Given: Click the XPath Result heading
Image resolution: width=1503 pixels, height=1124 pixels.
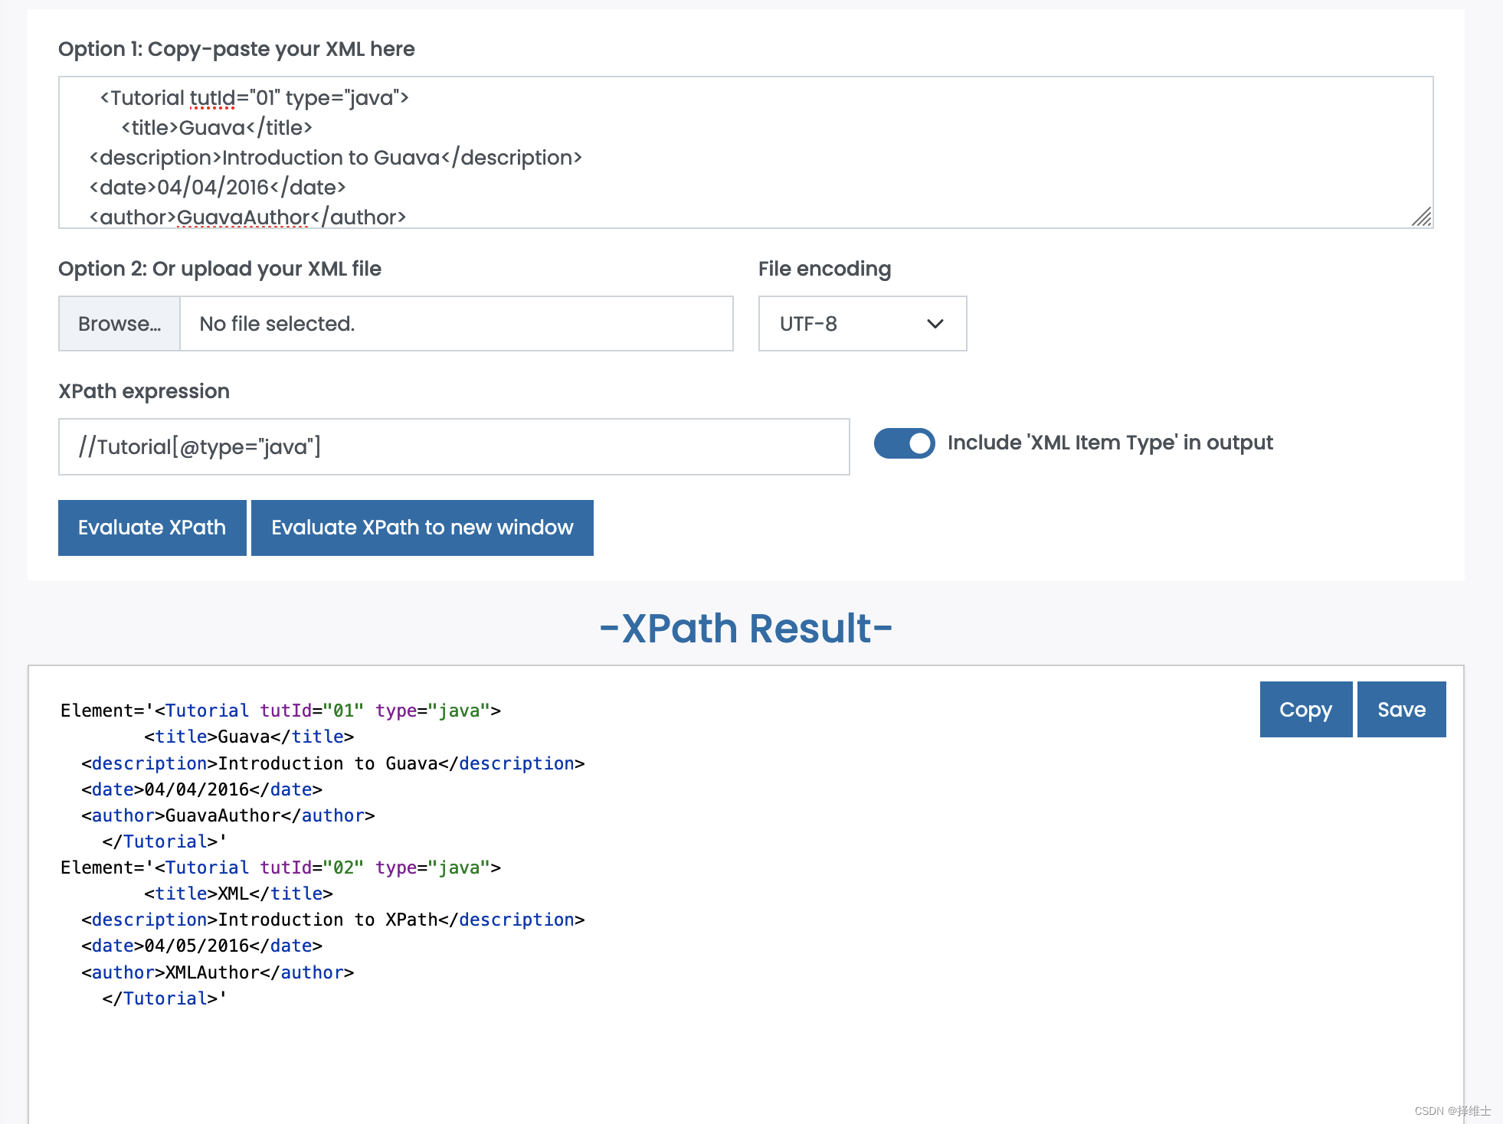Looking at the screenshot, I should coord(746,629).
